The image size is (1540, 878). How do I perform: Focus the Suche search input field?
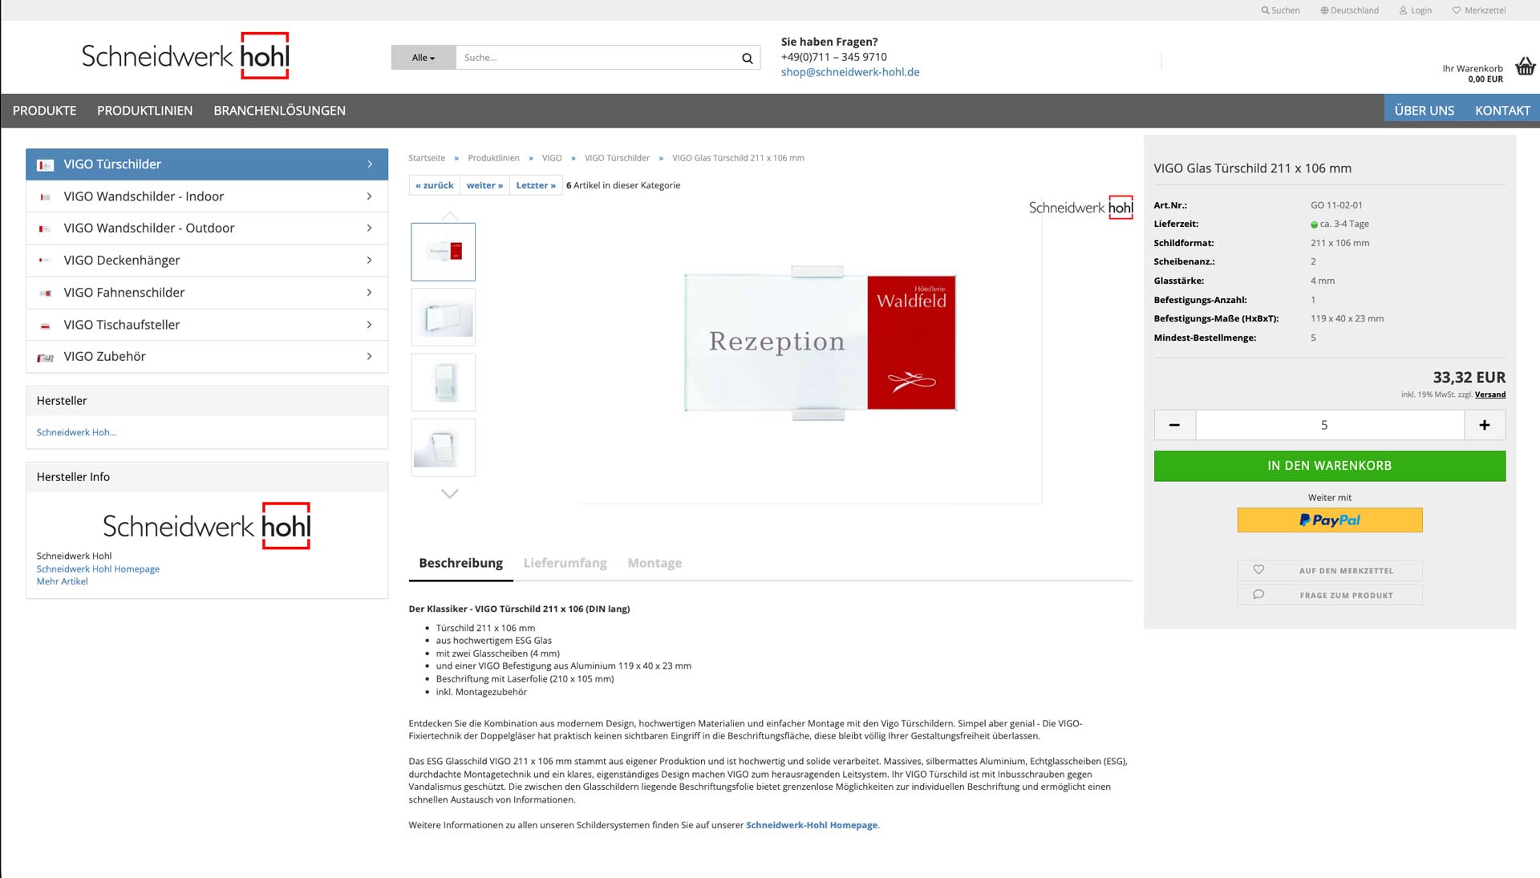pyautogui.click(x=598, y=58)
